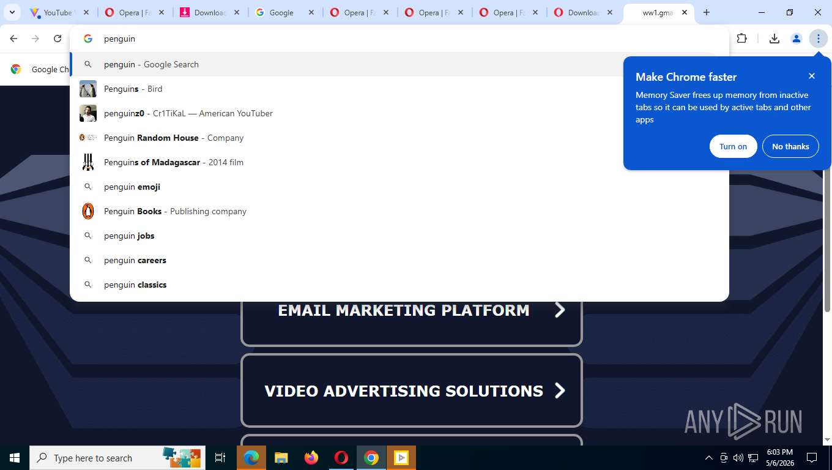The height and width of the screenshot is (470, 832).
Task: Select 'penguin - Google Search' suggestion
Action: pos(399,64)
